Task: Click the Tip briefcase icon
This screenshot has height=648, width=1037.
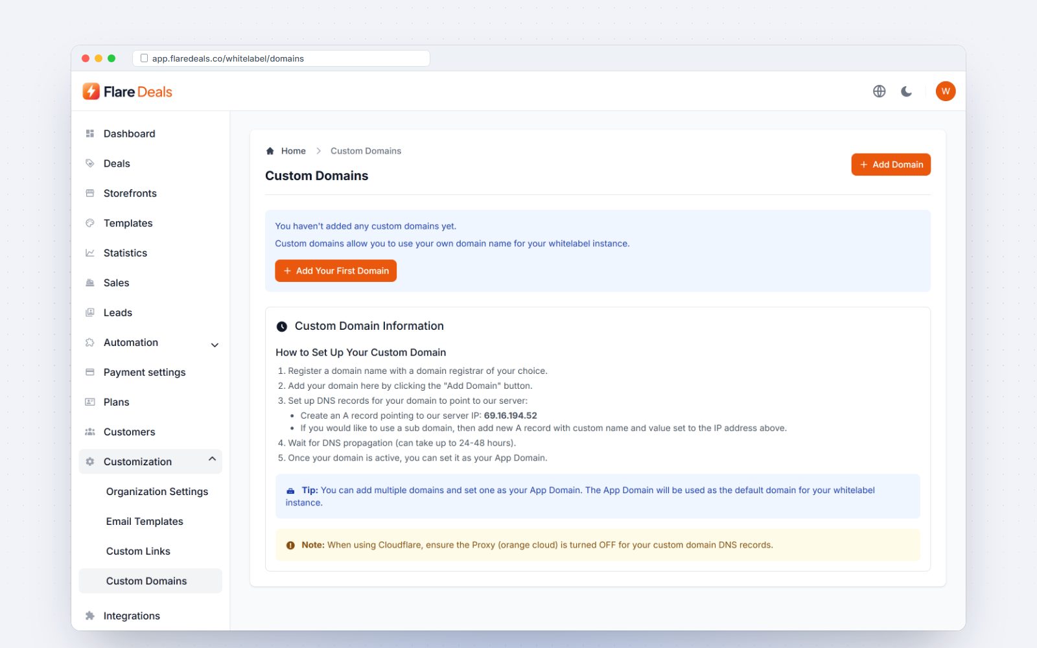Action: click(290, 491)
